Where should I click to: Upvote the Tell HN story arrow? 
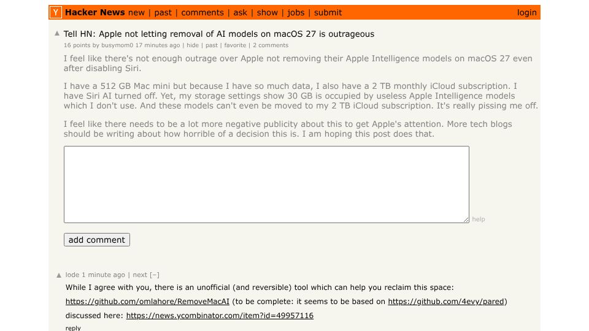57,33
